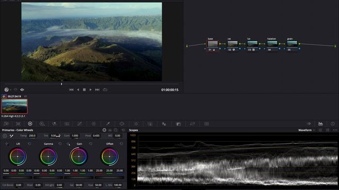
Task: Open the viewer overlay dropdown arrow
Action: point(11,90)
